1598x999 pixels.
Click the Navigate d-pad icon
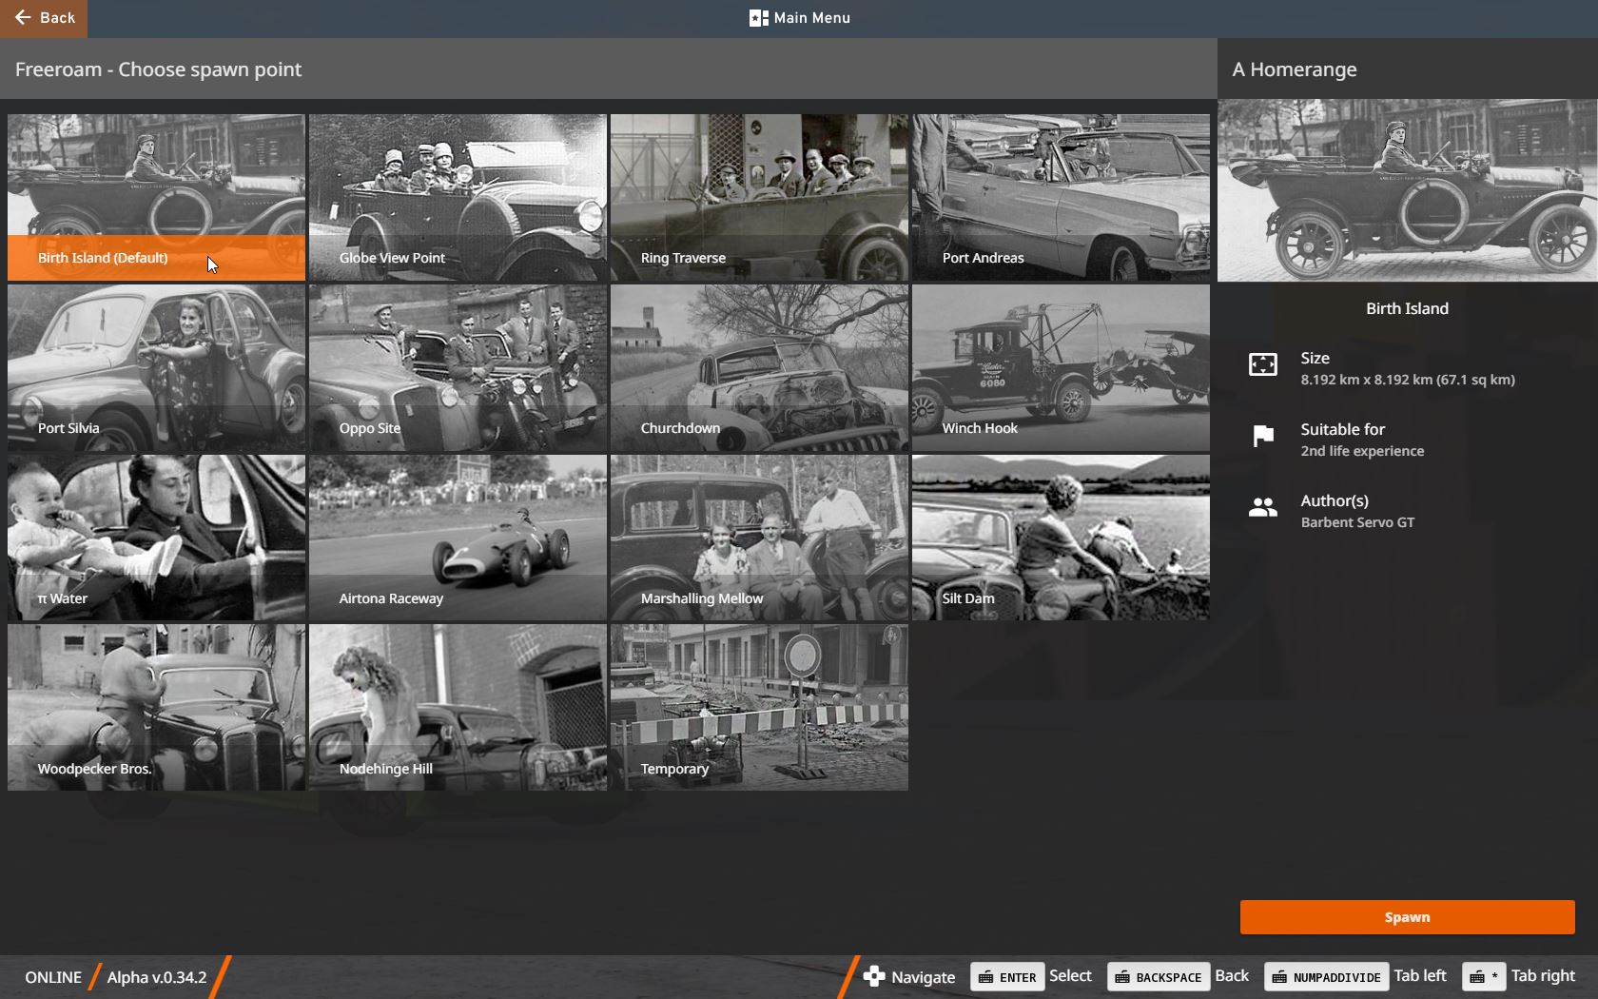click(873, 976)
